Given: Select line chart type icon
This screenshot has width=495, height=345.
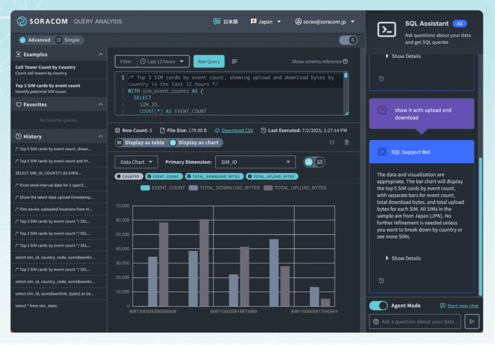Looking at the screenshot, I should [x=320, y=162].
